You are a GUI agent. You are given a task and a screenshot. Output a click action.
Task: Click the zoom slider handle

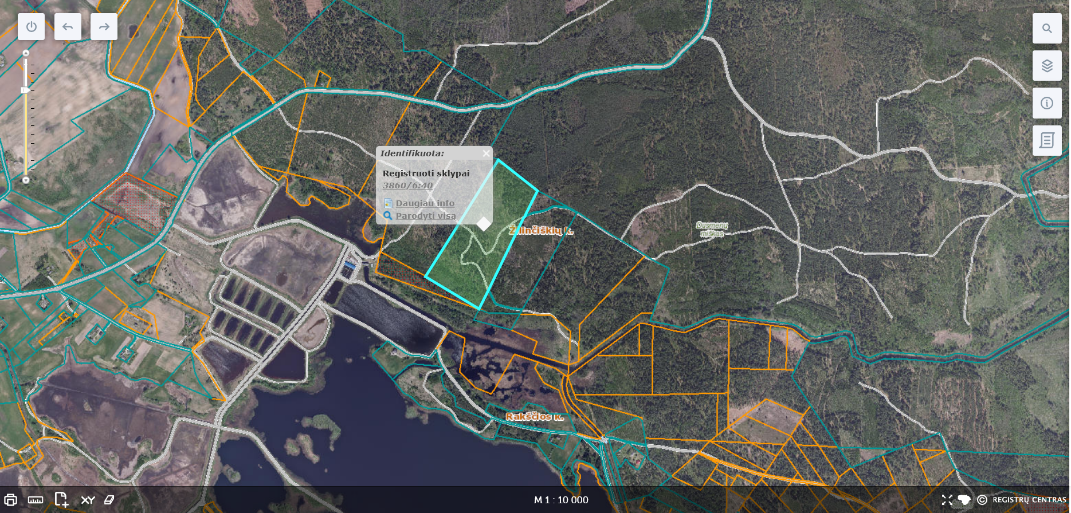coord(26,90)
